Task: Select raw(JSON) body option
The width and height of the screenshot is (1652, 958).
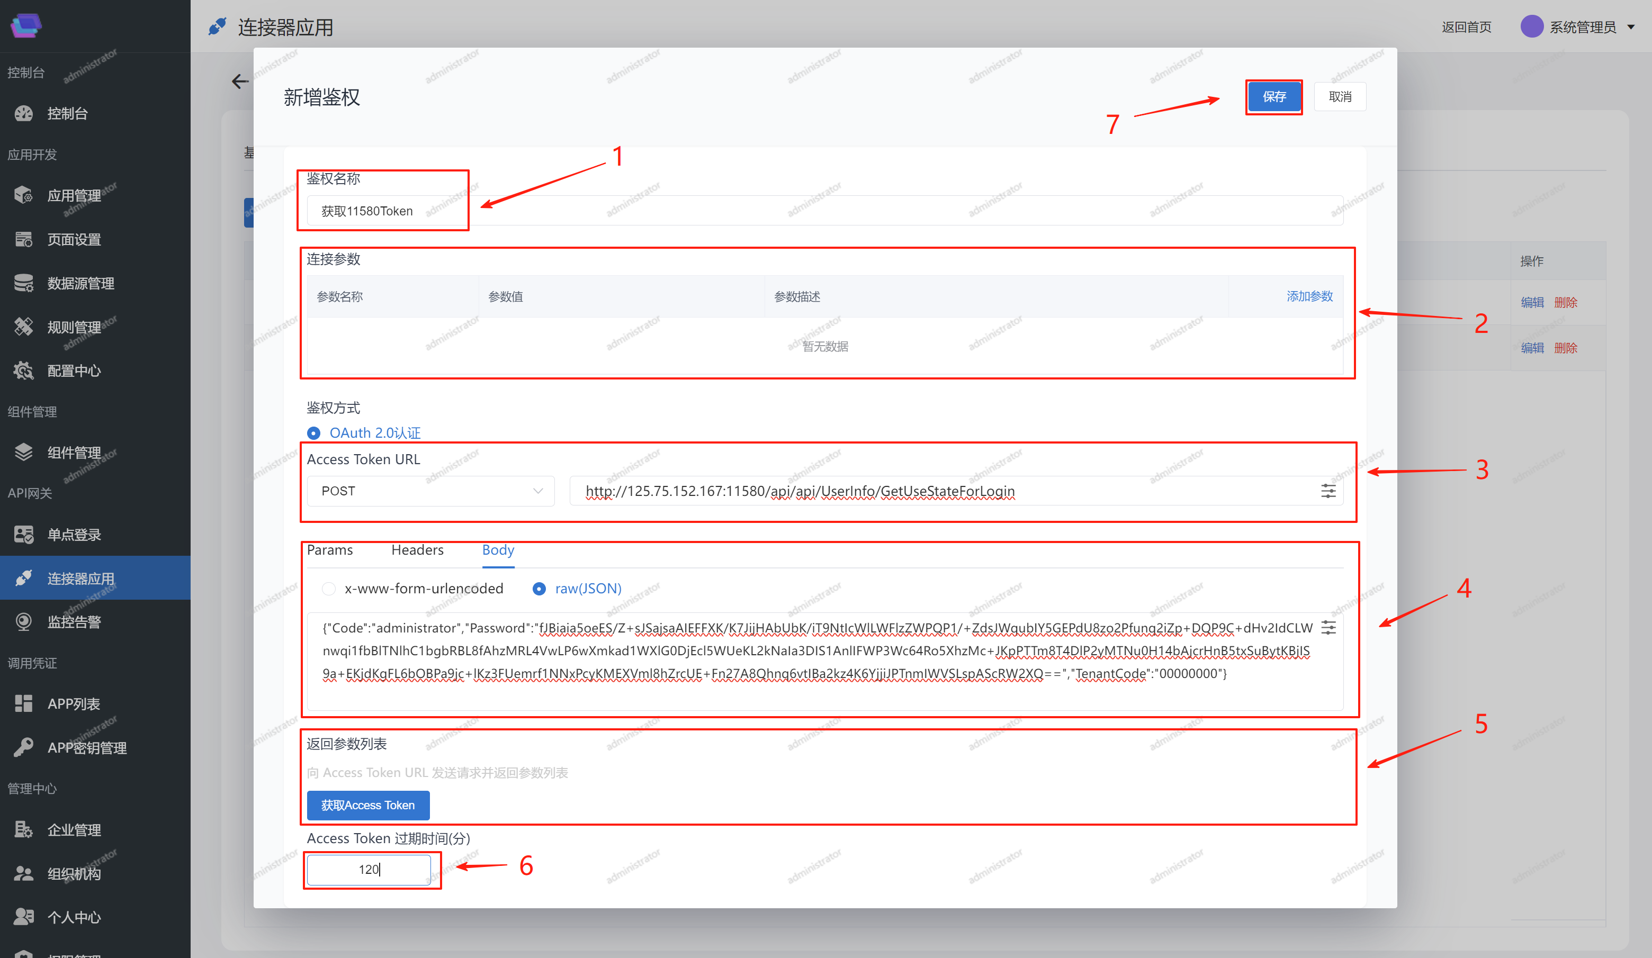Action: tap(539, 589)
